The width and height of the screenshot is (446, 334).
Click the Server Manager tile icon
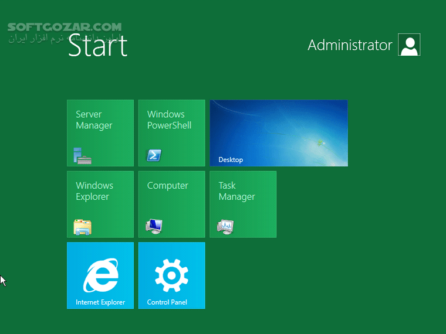click(83, 155)
